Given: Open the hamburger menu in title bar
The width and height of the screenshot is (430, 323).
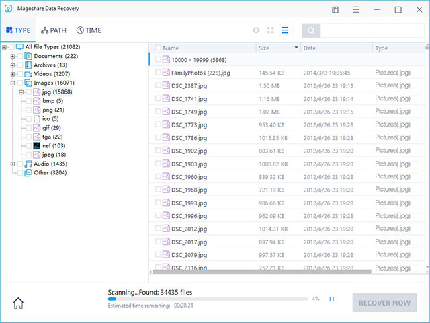Looking at the screenshot, I should (x=356, y=10).
